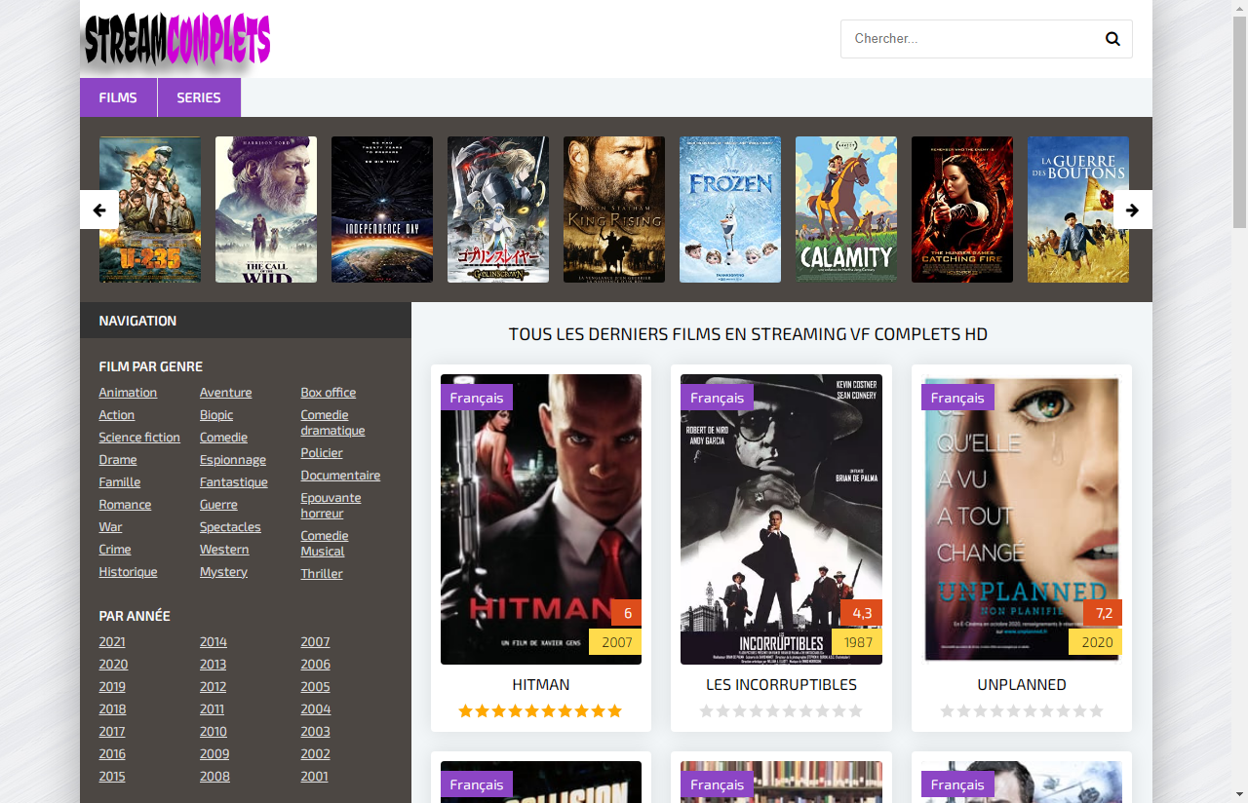Select the Calamity poster thumbnail

846,210
